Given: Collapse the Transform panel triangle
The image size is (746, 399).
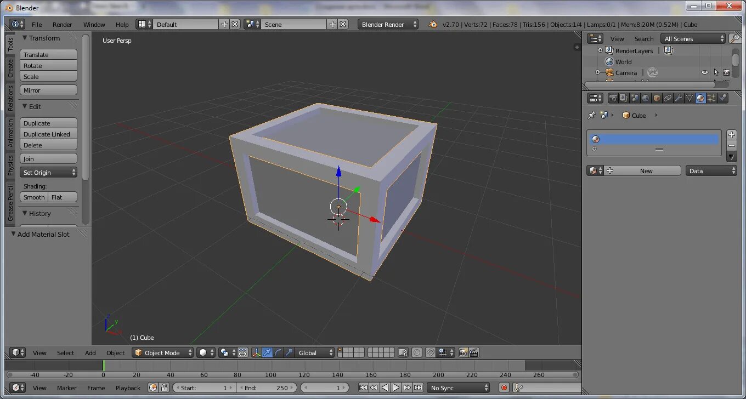Looking at the screenshot, I should tap(24, 38).
